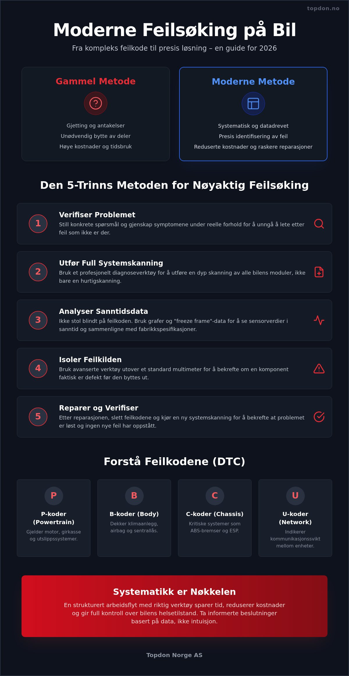Viewport: 349px width, 676px height.
Task: Click the red question mark icon under Gammel Metode
Action: (96, 103)
